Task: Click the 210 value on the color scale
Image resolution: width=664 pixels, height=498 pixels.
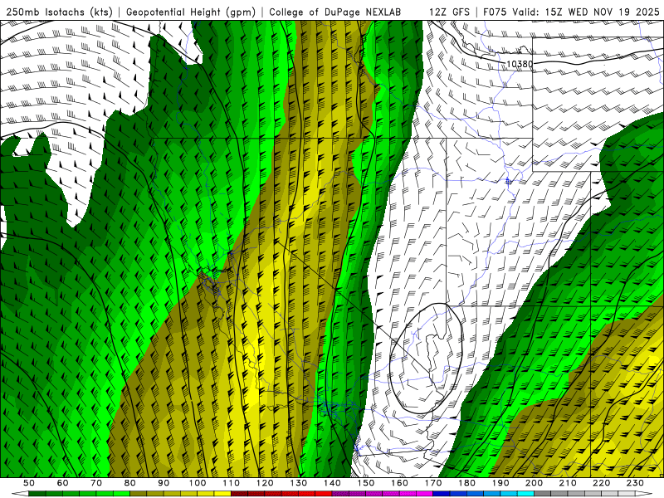Action: (x=569, y=483)
